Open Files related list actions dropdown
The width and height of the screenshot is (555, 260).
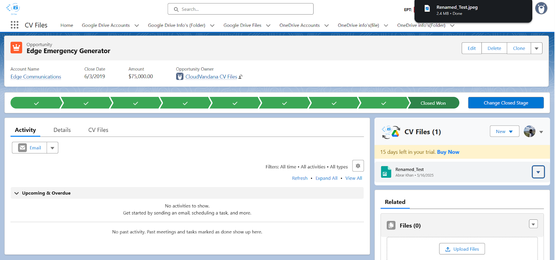click(x=533, y=224)
